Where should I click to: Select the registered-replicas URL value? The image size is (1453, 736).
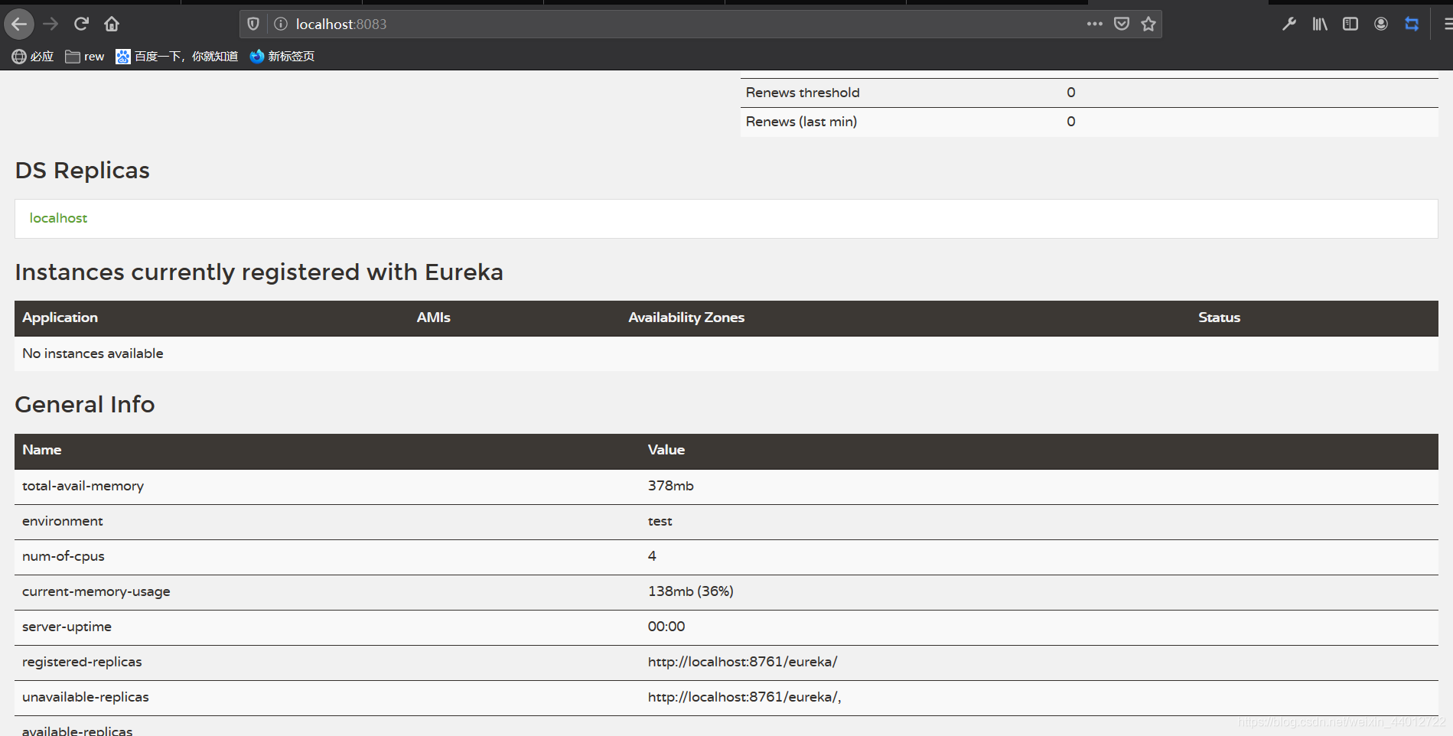(x=742, y=662)
